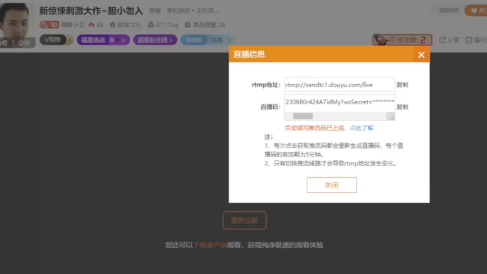Close the 直播信息 dialog with the X
The height and width of the screenshot is (274, 487).
(421, 55)
